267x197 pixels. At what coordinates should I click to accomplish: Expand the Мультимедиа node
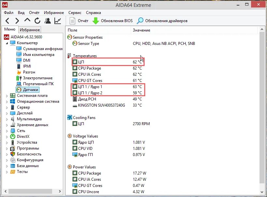point(7,119)
